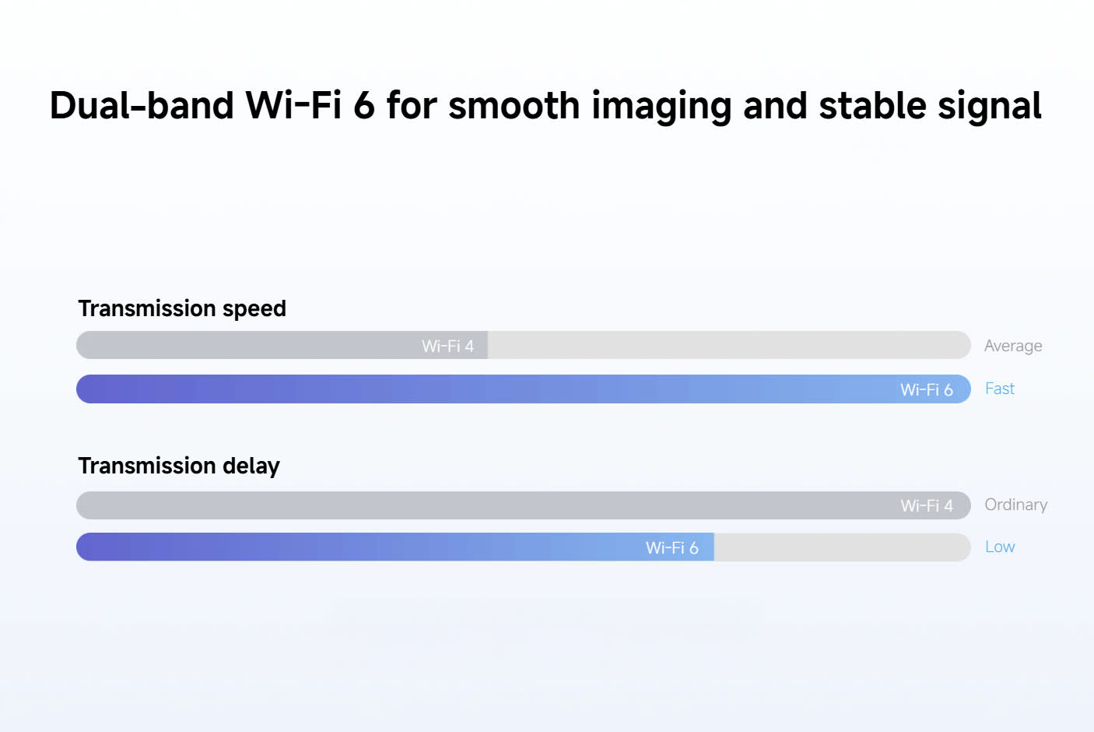Click the "Average" speed rating label
Screen dimensions: 1094x732
click(x=1012, y=346)
